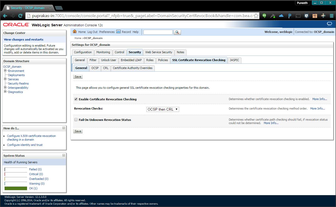Open Certificate Authority Overrides tab
336x207 pixels.
tap(133, 68)
